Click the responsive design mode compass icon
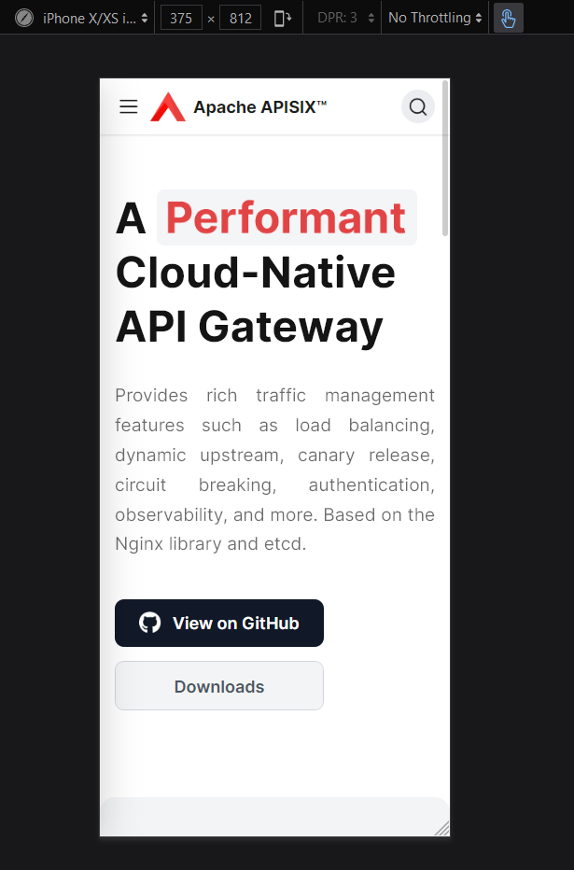 tap(24, 19)
